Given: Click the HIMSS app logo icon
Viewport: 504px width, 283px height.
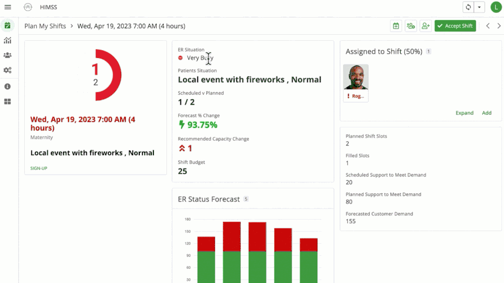Looking at the screenshot, I should tap(28, 7).
